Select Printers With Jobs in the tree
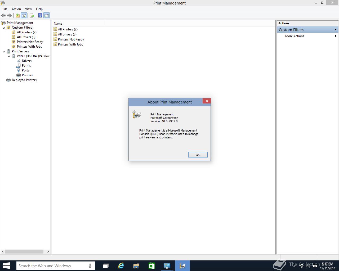339x271 pixels. click(29, 47)
